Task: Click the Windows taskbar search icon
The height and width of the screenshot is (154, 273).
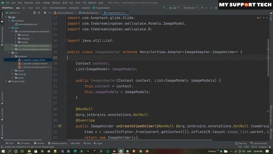Action: coord(9,151)
